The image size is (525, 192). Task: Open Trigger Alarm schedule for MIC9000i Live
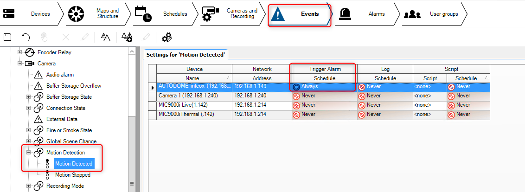coord(325,105)
